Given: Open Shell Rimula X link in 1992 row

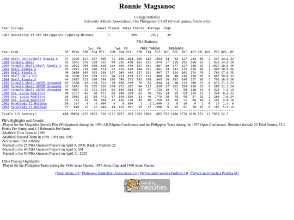Looking at the screenshot, I should [x=23, y=73].
